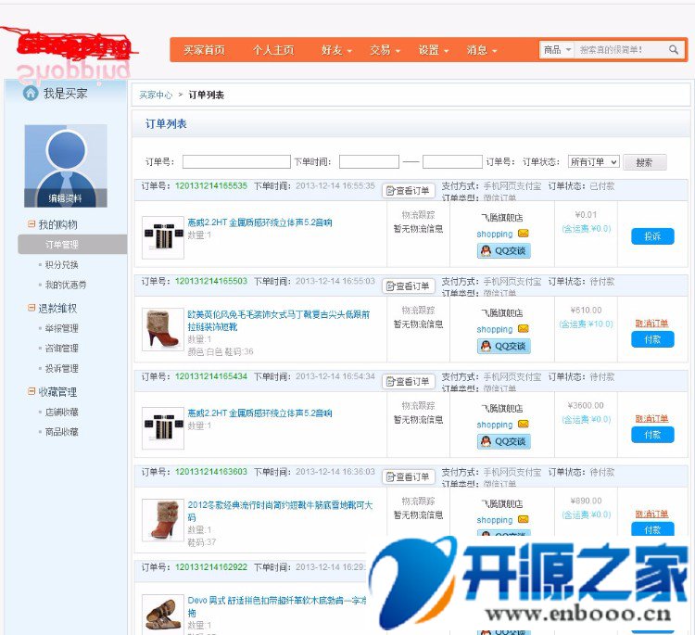Screen dimensions: 695x635
Task: Click shopping link in order 120131214165535
Action: [x=495, y=234]
